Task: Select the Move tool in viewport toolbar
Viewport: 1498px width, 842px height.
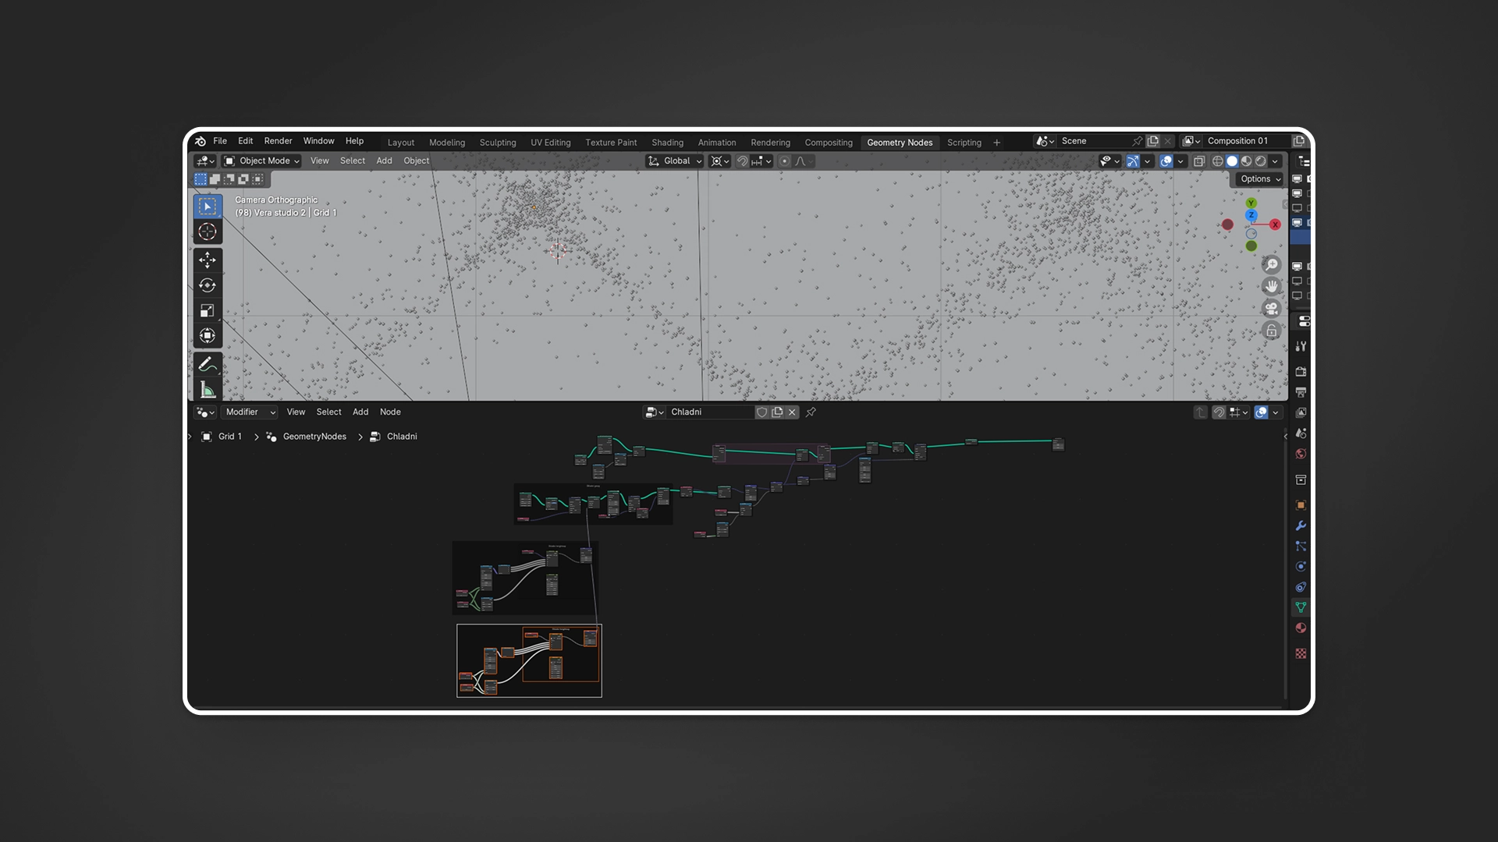Action: click(x=208, y=260)
